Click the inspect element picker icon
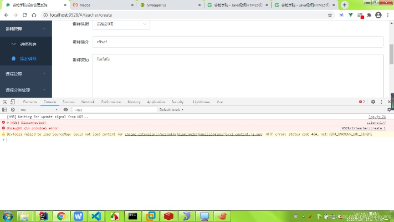Screen dimensions: 394x222 point(4,102)
